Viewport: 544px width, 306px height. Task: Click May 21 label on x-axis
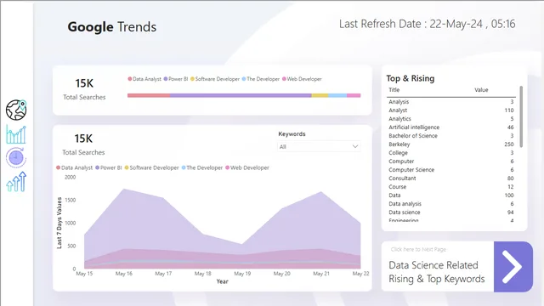pyautogui.click(x=321, y=274)
